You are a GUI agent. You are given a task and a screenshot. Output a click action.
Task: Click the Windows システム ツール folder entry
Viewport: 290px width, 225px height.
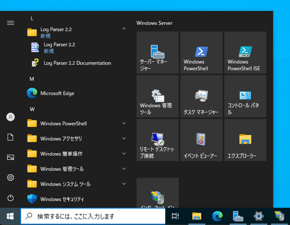pos(78,184)
